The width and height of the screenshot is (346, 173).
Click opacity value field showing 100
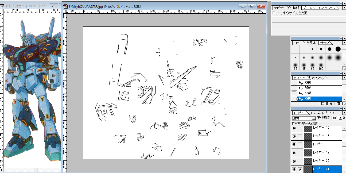coord(335,118)
